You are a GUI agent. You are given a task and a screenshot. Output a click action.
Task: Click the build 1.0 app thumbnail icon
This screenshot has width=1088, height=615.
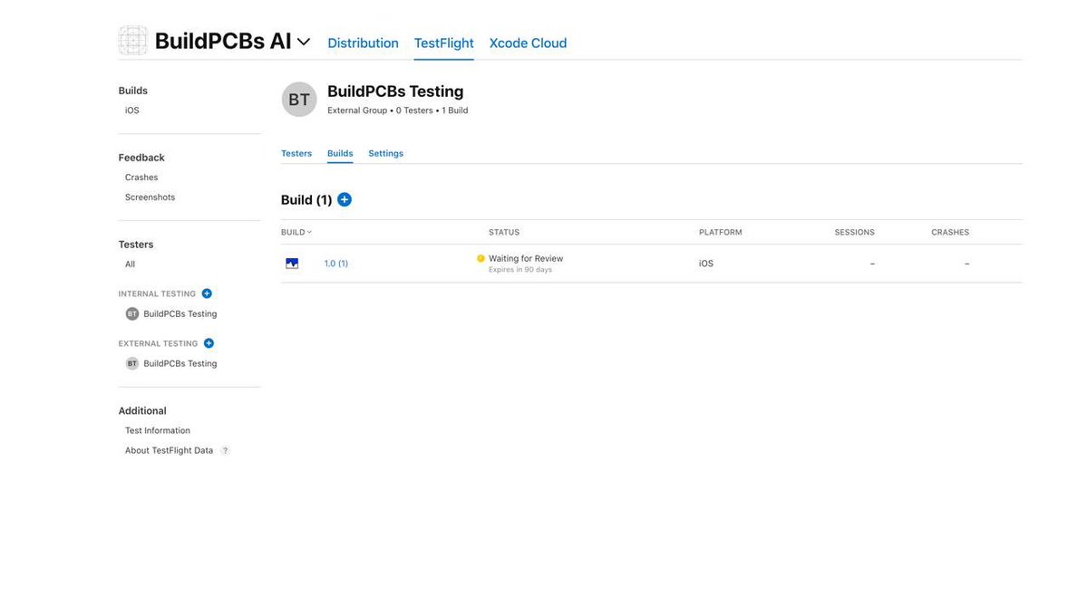[x=292, y=264]
